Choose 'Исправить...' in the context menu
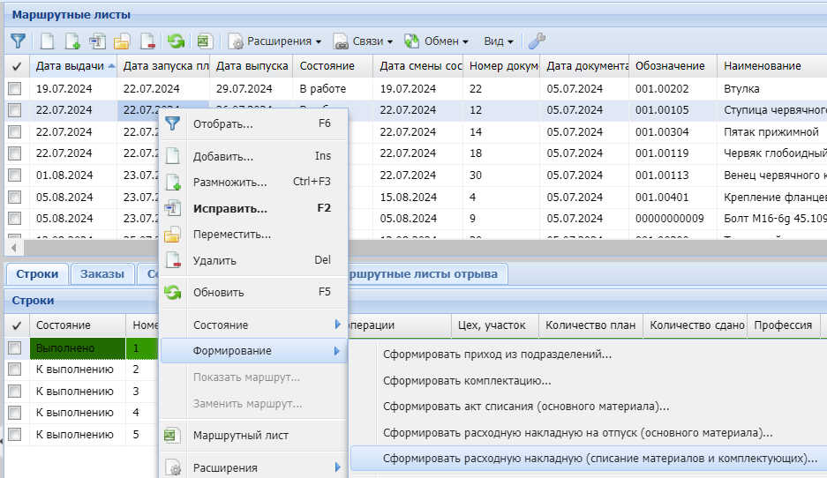The width and height of the screenshot is (827, 478). tap(230, 209)
